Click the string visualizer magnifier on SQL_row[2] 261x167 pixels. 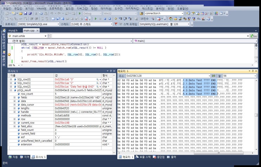click(97, 87)
